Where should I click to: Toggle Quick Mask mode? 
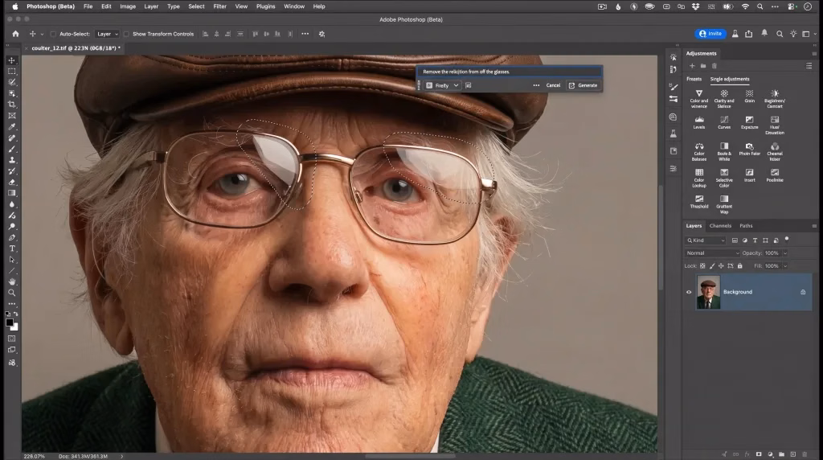click(x=11, y=339)
